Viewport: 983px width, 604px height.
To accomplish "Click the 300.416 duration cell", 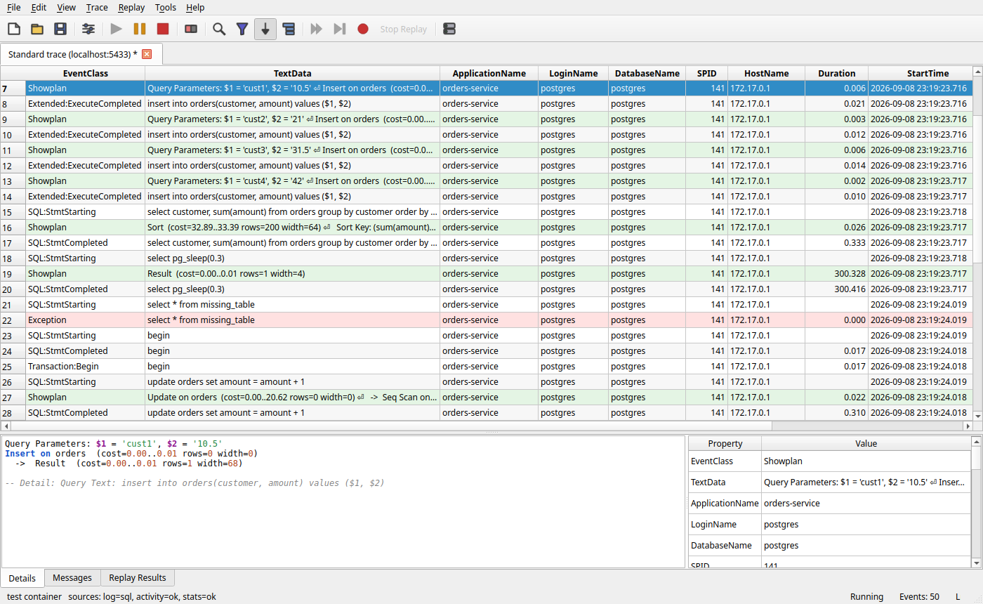I will tap(837, 289).
